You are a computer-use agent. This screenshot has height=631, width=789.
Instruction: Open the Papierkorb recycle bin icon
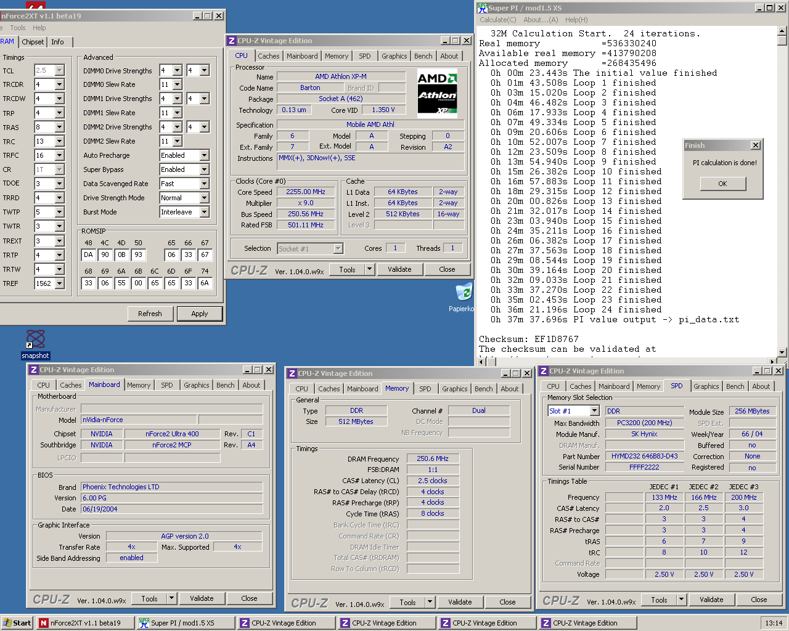tap(464, 292)
